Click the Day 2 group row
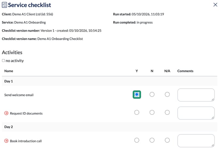The width and height of the screenshot is (219, 151). 109,127
